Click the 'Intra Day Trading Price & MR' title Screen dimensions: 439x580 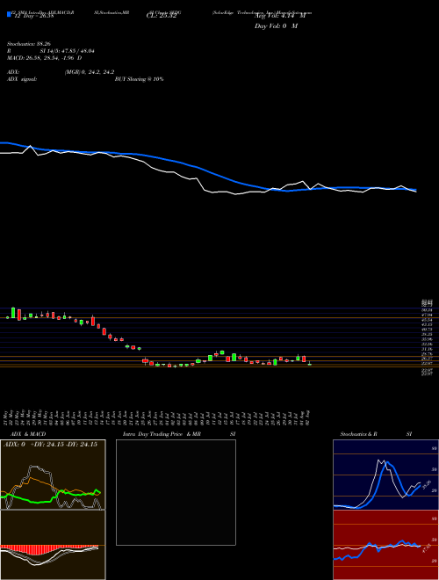pos(162,434)
